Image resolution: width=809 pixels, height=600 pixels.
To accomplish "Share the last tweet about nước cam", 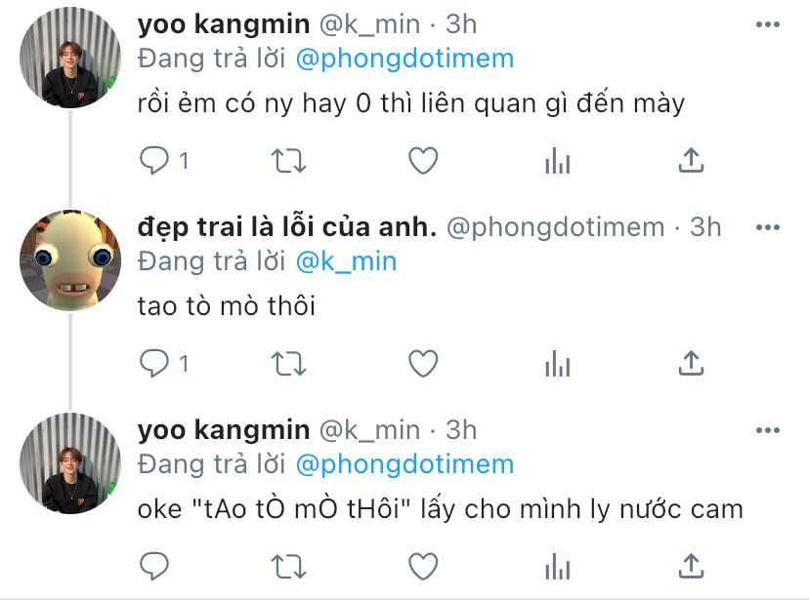I will tap(691, 566).
